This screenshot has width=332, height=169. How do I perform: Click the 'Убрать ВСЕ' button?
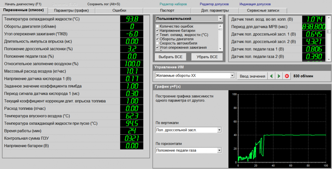(x=207, y=57)
